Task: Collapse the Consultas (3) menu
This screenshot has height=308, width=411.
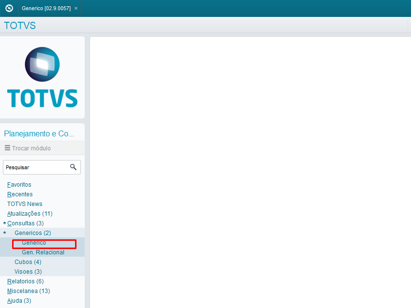Action: [26, 223]
